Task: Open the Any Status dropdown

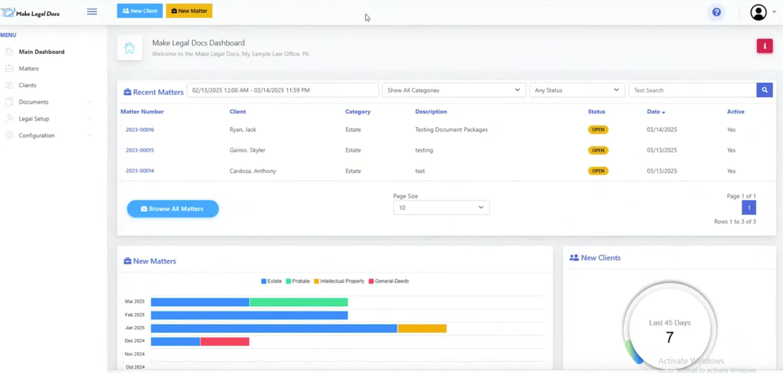Action: click(577, 90)
